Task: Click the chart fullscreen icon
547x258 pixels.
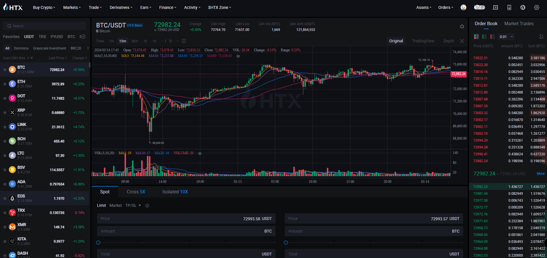Action: (x=462, y=41)
